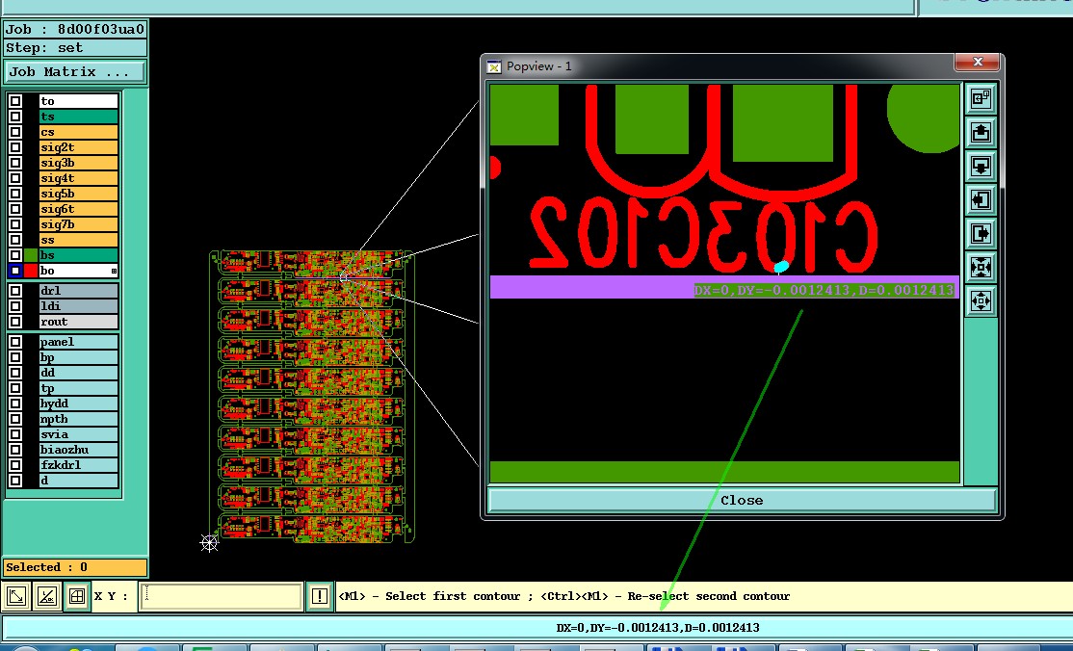Click the measurement text inside Popview

point(824,290)
